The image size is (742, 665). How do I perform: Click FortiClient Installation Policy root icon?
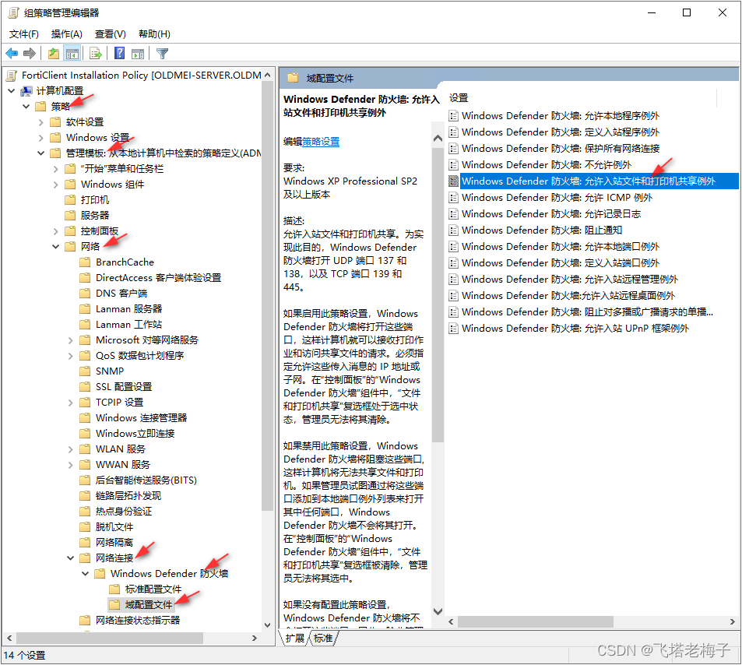coord(12,76)
